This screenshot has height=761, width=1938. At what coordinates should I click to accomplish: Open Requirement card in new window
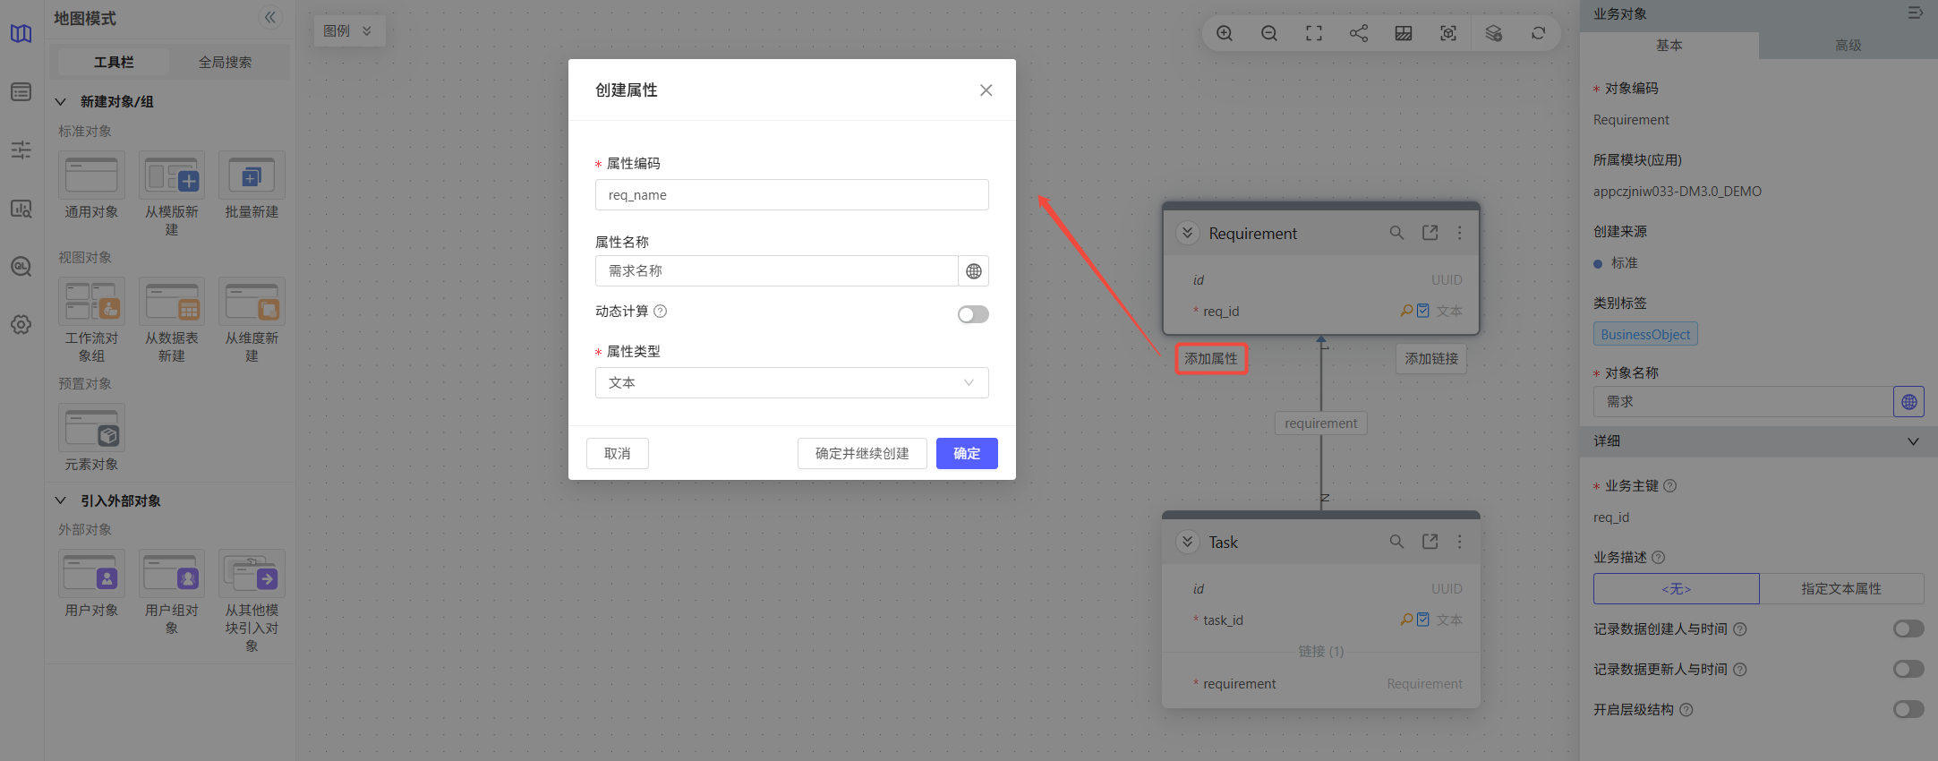point(1430,233)
